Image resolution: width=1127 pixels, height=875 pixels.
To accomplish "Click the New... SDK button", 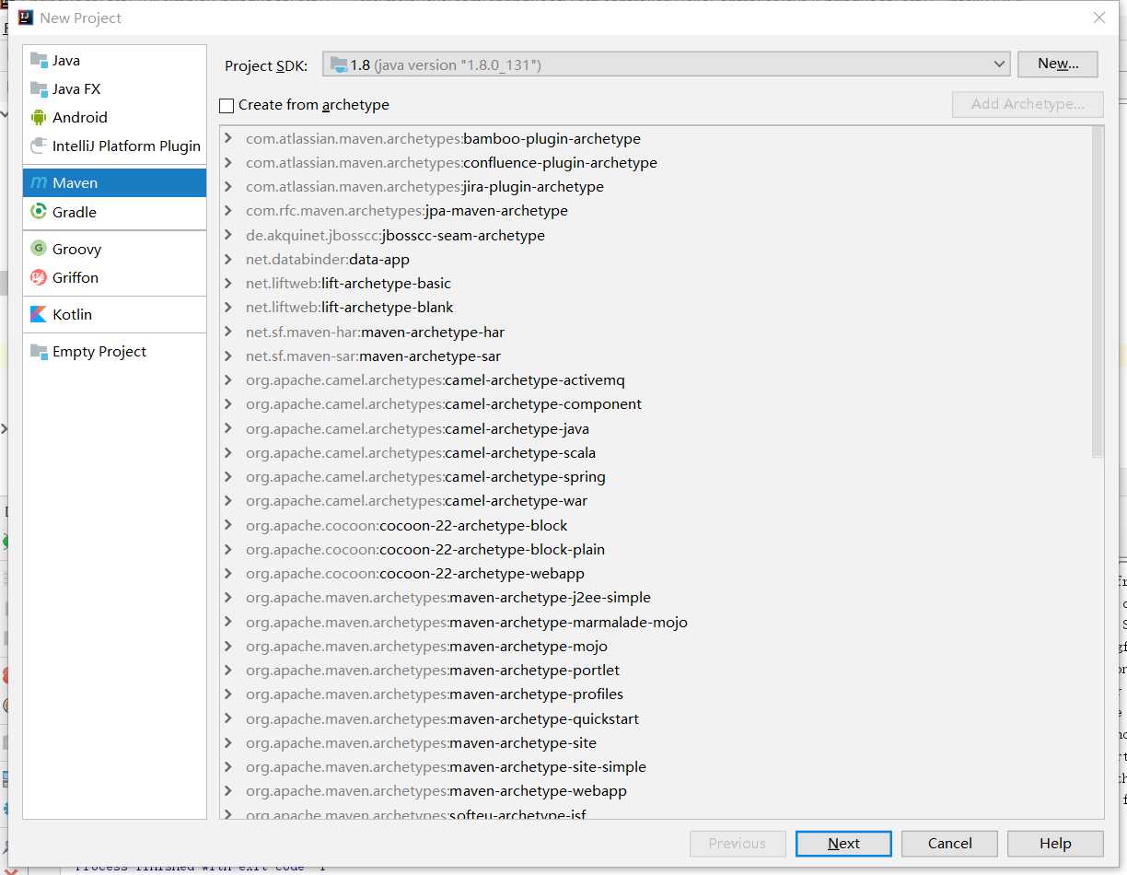I will [1058, 64].
